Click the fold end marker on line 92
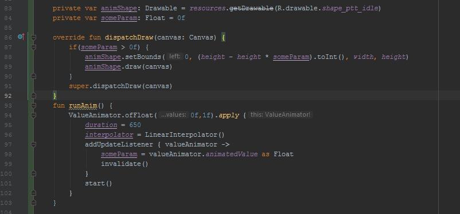 [x=33, y=96]
